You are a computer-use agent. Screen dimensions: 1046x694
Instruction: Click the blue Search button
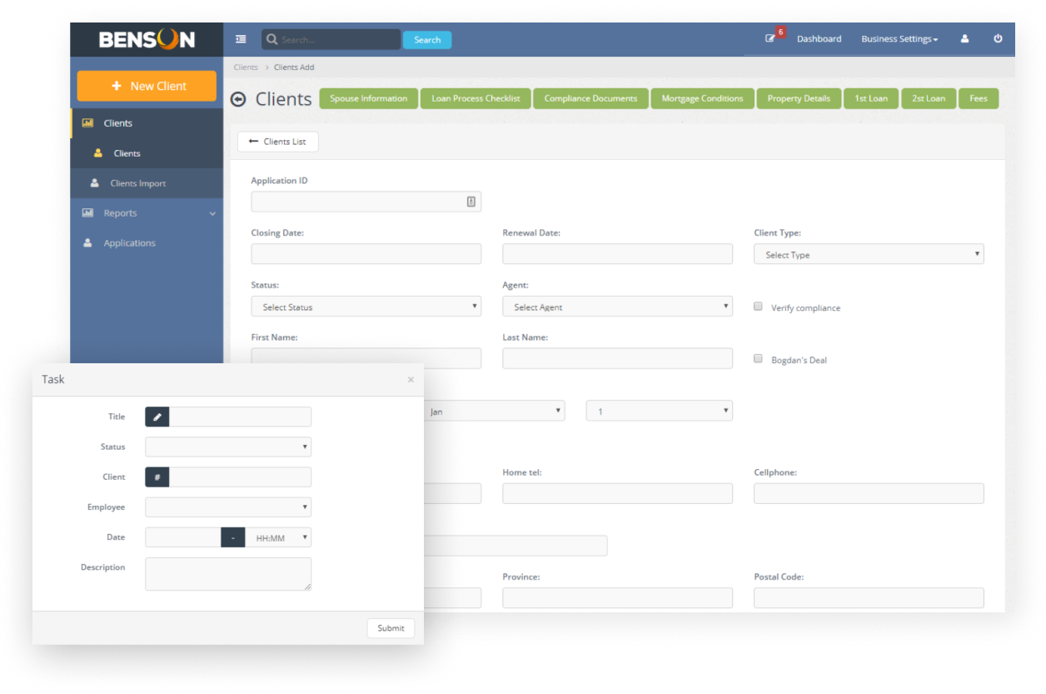(427, 39)
